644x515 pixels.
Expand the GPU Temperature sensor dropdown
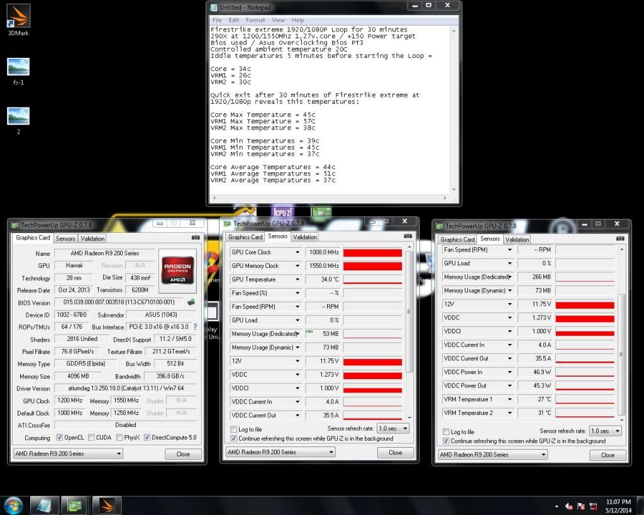click(297, 280)
